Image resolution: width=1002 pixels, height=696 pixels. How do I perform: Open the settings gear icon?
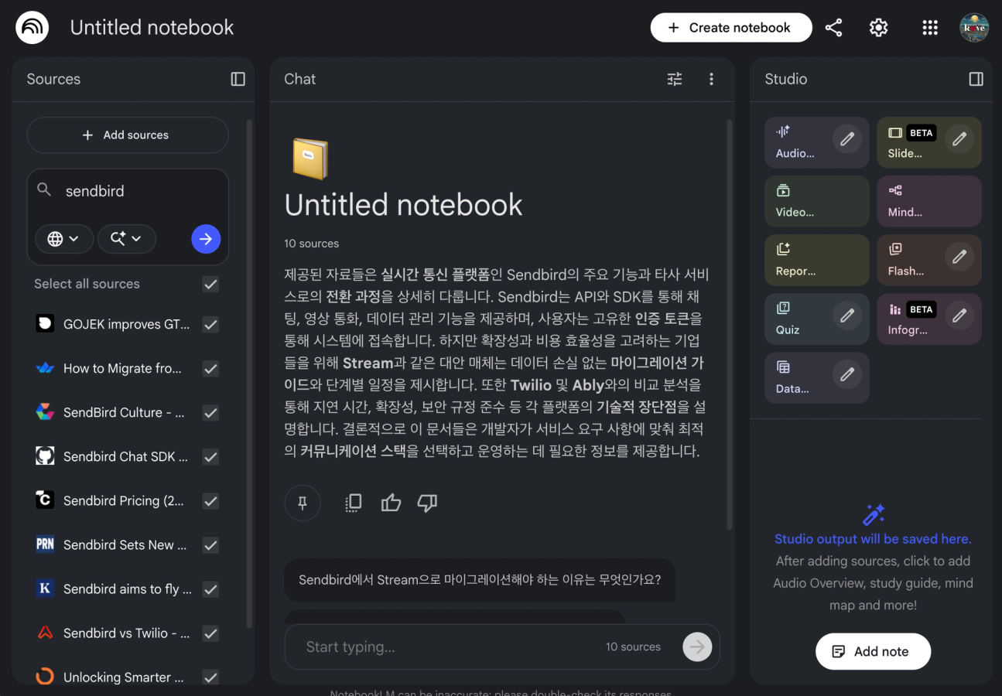[x=878, y=28]
